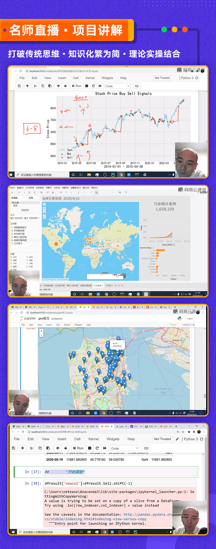Open command palette in the KD BTC notebook
The height and width of the screenshot is (549, 216).
(x=146, y=448)
